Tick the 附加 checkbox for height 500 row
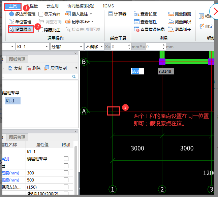This screenshot has width=218, height=197. pos(66,180)
